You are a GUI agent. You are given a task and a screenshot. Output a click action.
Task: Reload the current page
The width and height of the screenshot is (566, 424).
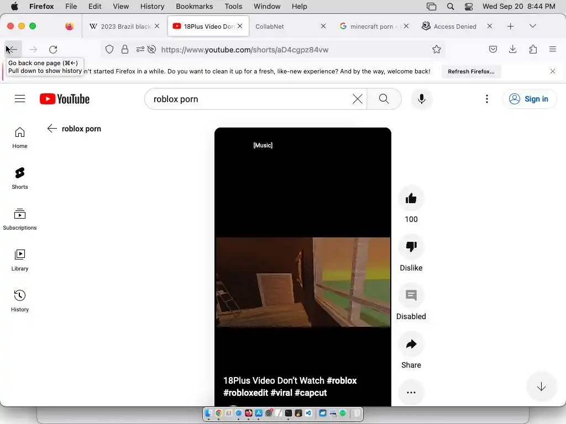point(53,49)
